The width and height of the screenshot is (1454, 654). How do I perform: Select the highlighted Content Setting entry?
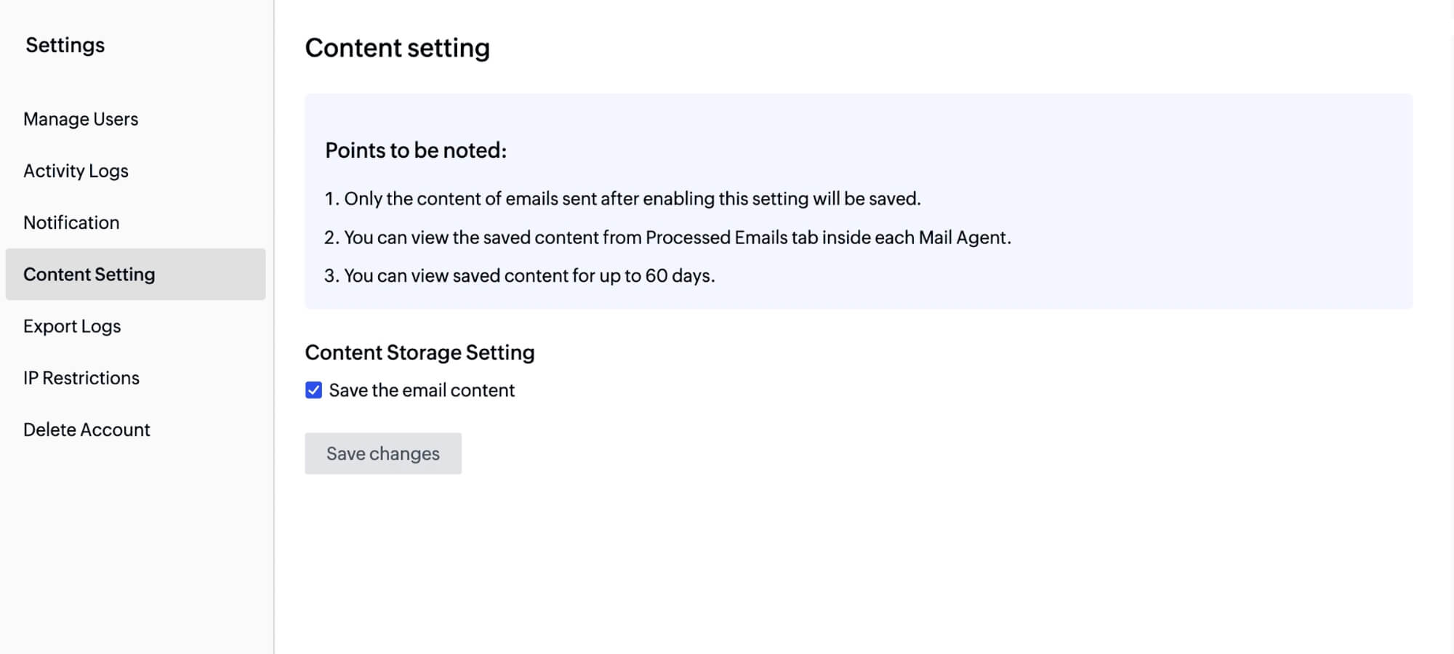(x=89, y=274)
